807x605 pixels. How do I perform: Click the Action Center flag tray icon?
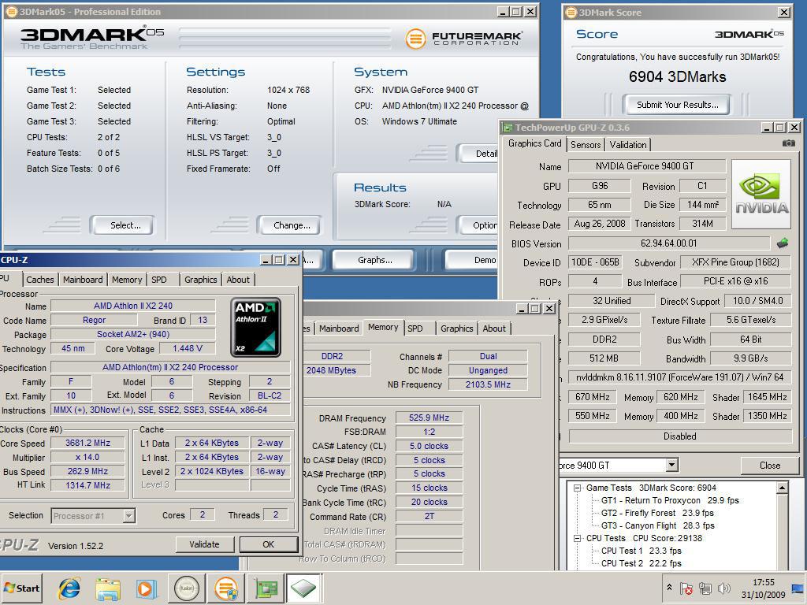pyautogui.click(x=686, y=588)
